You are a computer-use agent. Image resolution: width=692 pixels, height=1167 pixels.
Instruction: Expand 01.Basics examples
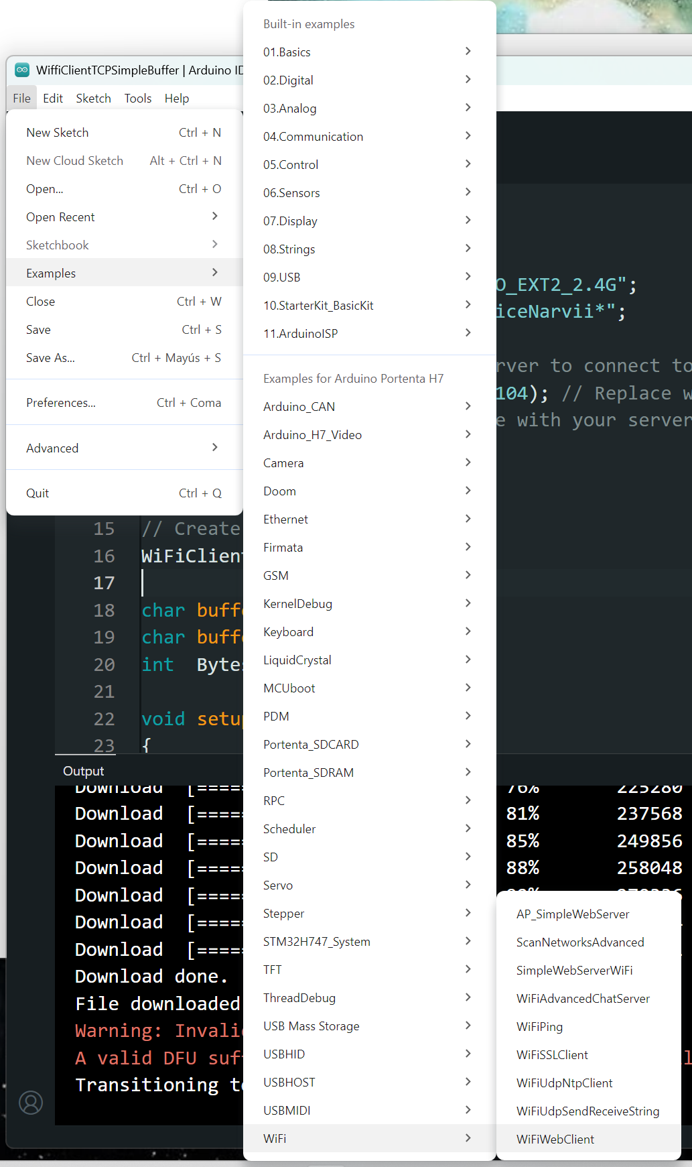(369, 52)
